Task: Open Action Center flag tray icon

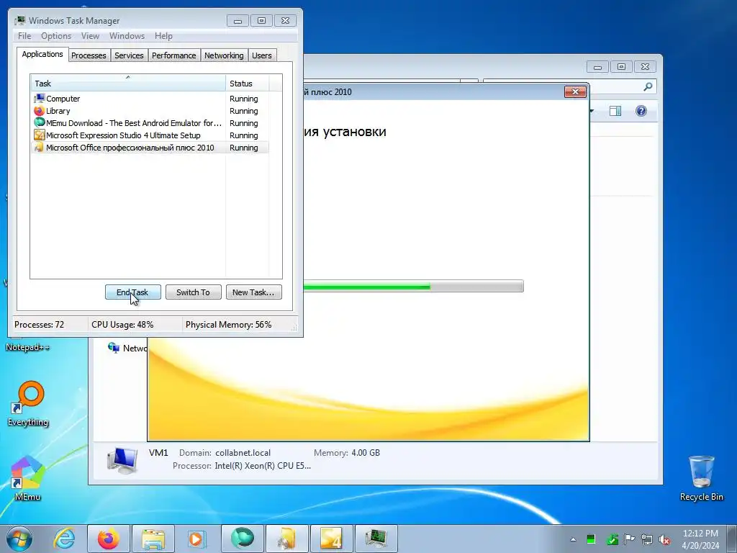Action: [x=629, y=539]
